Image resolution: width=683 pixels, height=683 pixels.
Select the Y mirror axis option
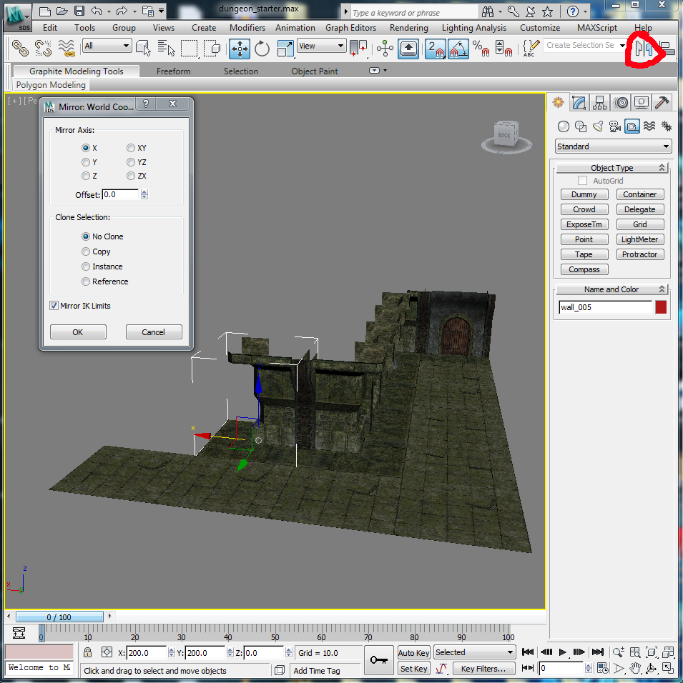[x=86, y=162]
